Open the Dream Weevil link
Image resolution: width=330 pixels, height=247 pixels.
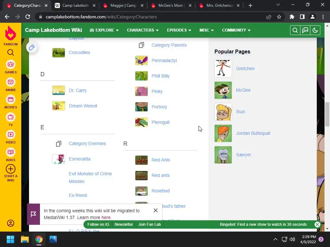(x=83, y=106)
